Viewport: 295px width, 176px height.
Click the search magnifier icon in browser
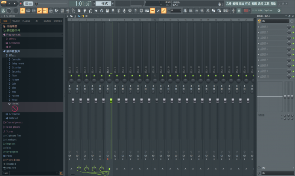click(61, 173)
